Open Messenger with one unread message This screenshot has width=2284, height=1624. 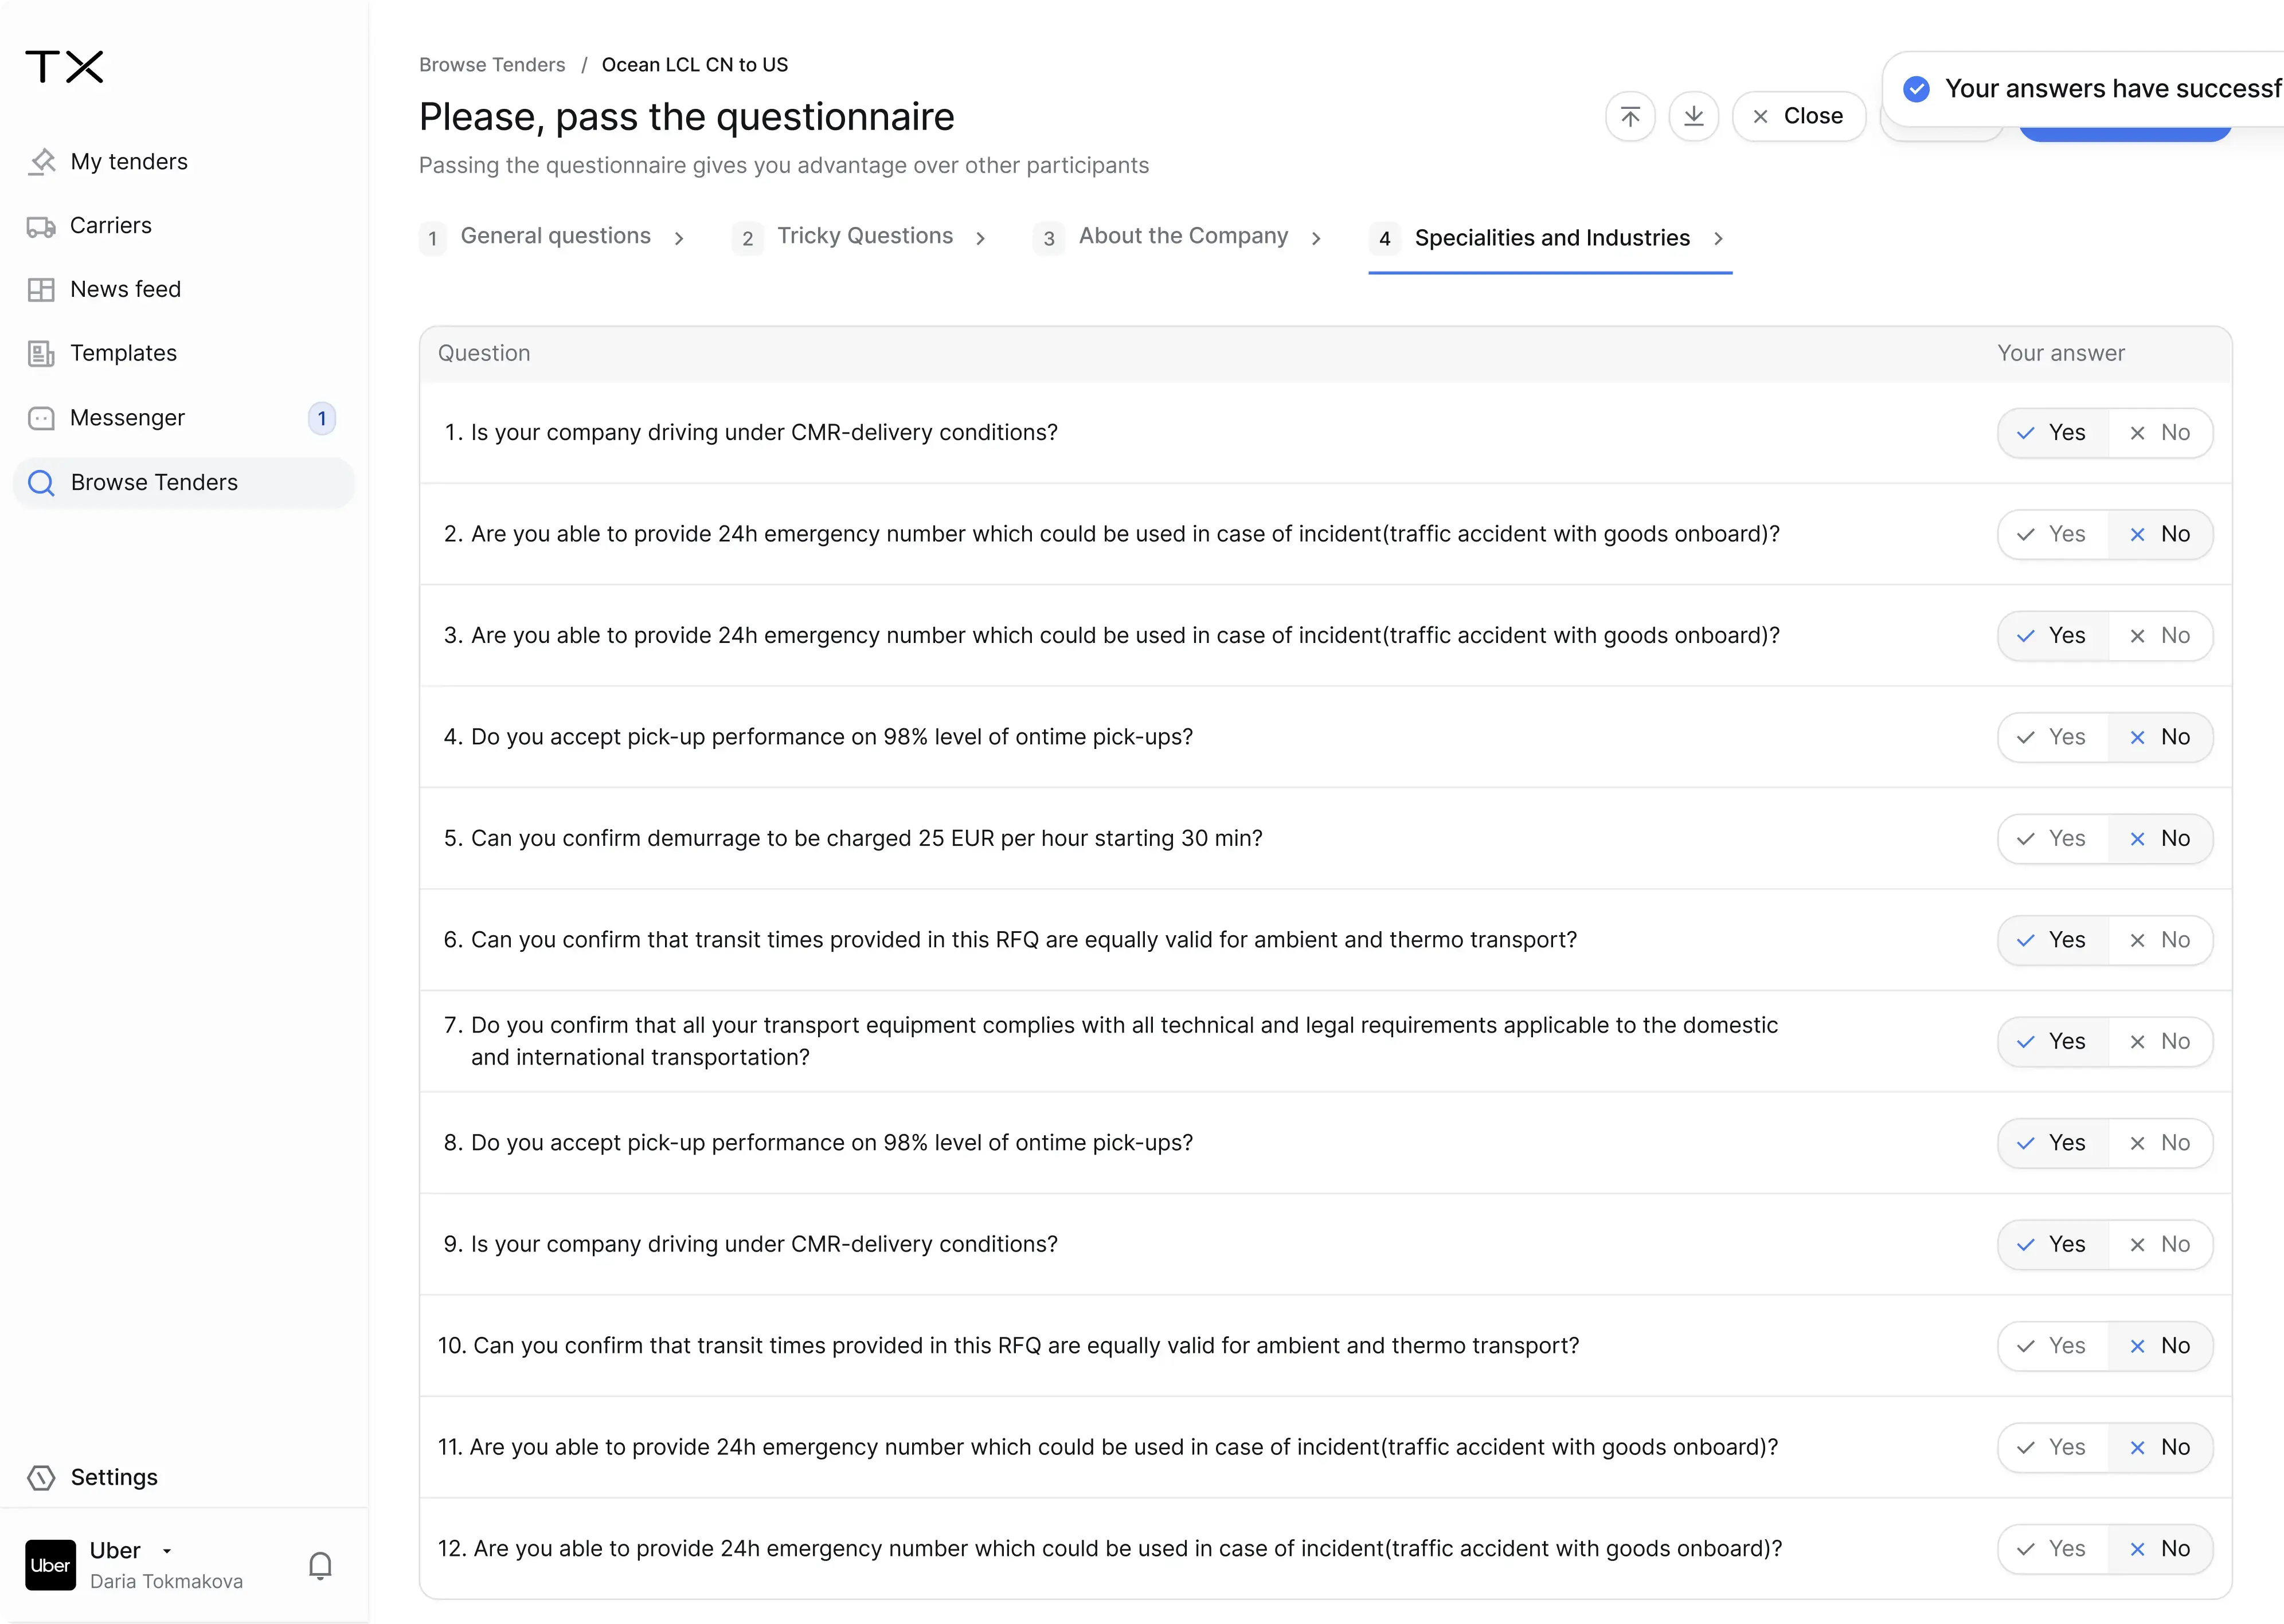(127, 418)
